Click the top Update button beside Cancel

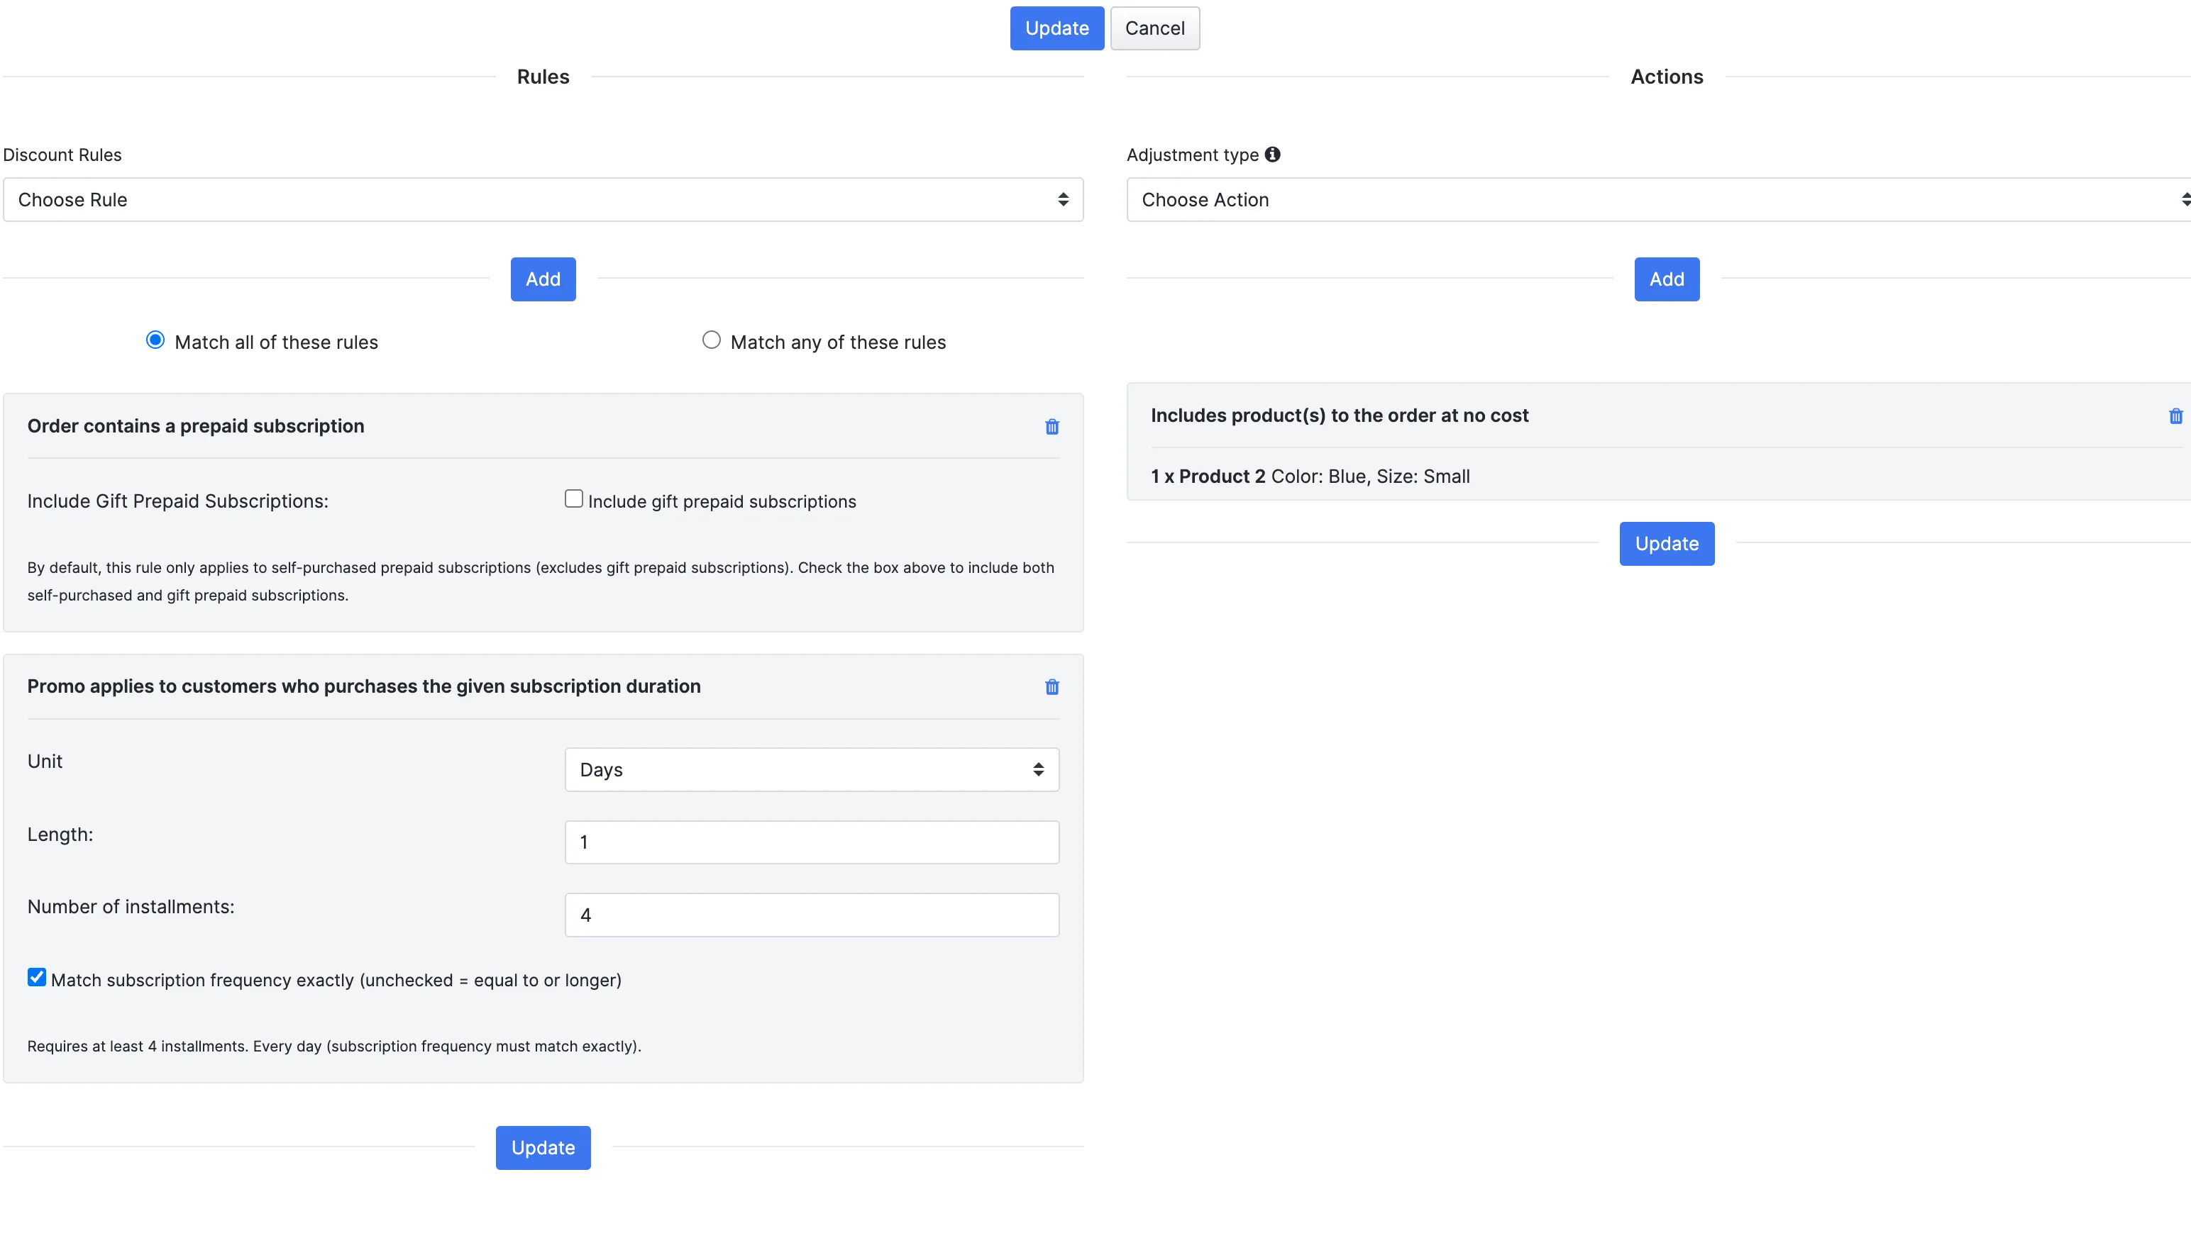pyautogui.click(x=1056, y=28)
